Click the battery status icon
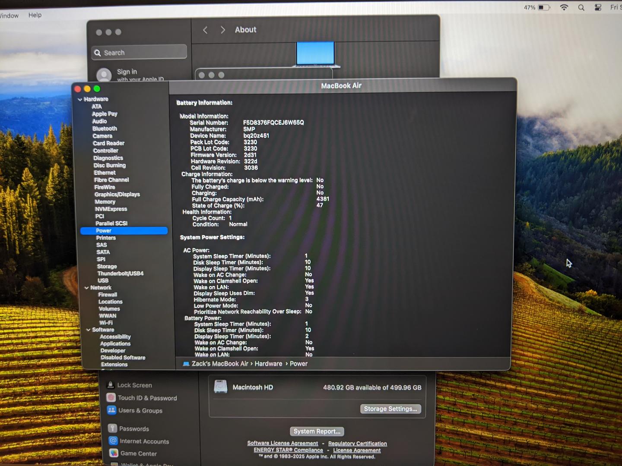 (544, 7)
